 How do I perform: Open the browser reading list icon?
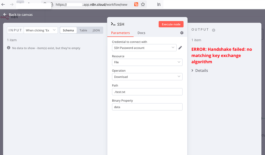(159, 4)
